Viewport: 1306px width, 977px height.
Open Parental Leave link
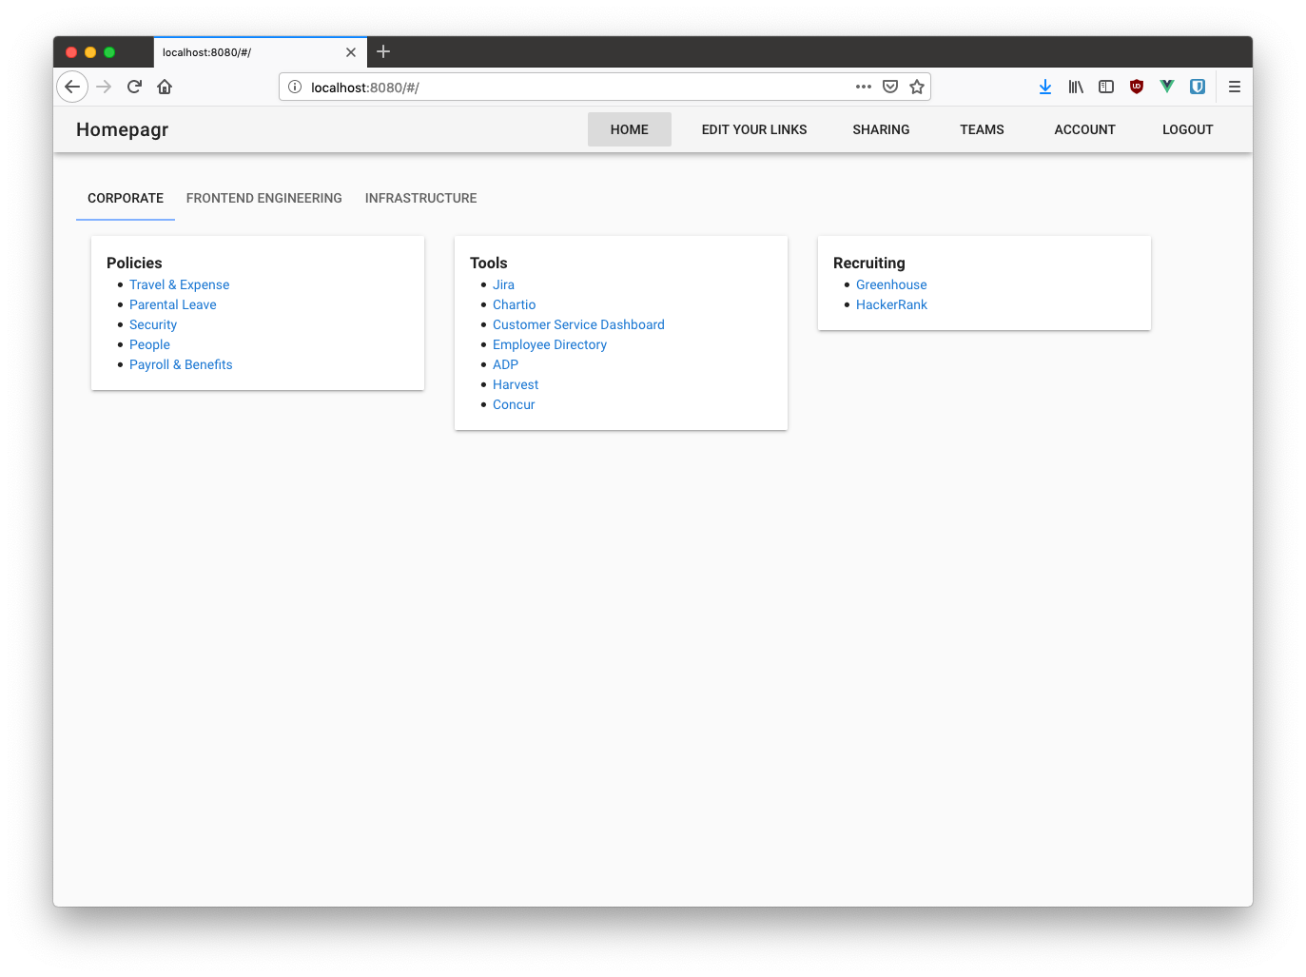click(173, 304)
